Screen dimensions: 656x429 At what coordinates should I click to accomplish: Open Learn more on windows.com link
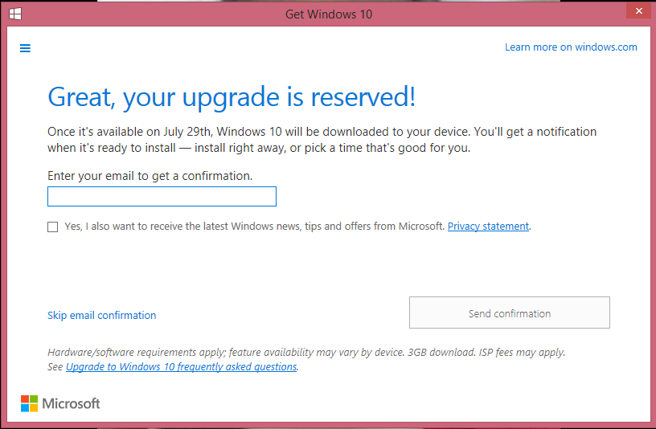coord(571,47)
